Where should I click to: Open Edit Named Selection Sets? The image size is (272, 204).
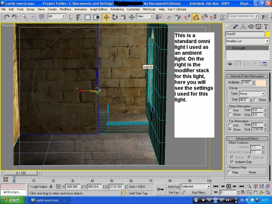tap(223, 17)
